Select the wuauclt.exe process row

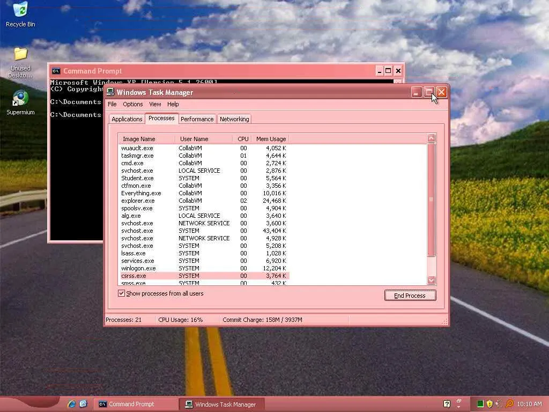coord(204,148)
